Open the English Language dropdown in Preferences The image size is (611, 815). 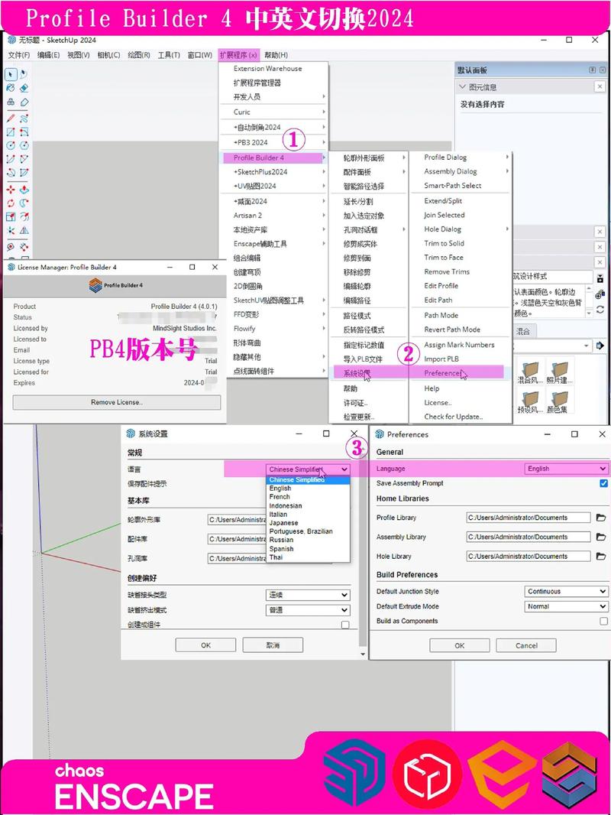(x=567, y=469)
